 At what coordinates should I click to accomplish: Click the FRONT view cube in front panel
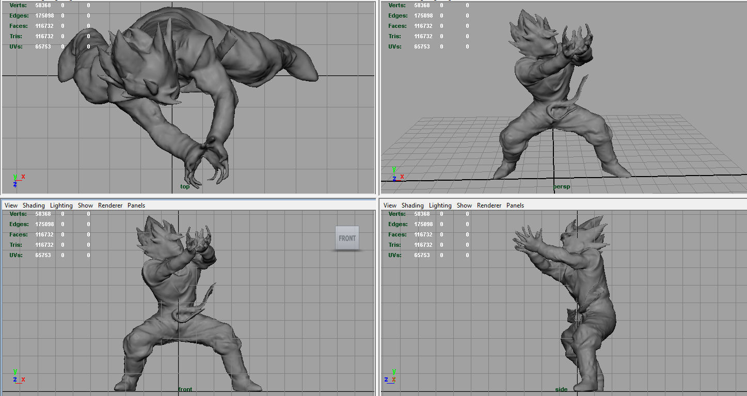coord(347,238)
